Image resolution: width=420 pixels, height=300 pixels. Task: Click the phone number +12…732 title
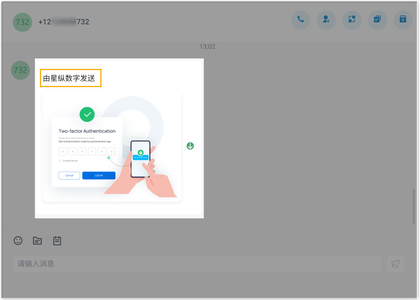(64, 22)
